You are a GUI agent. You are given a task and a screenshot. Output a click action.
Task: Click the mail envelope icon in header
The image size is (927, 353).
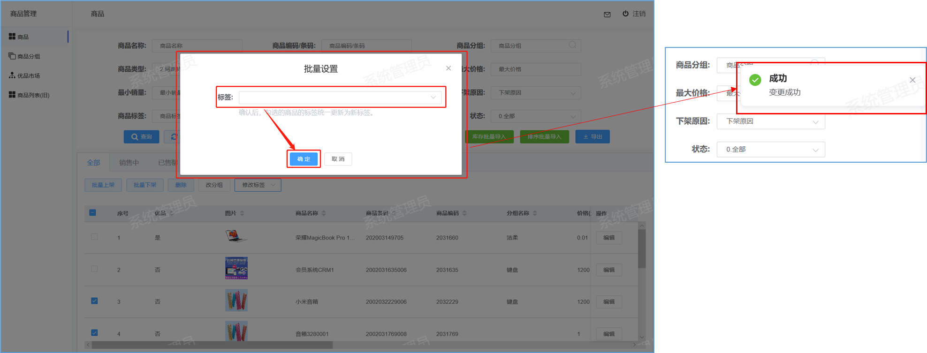(x=607, y=15)
